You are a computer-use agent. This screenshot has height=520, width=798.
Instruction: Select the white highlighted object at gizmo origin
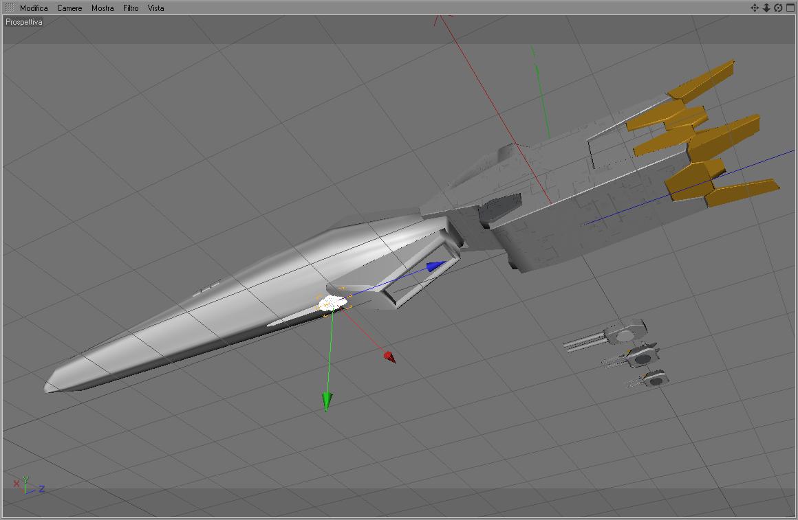(333, 303)
